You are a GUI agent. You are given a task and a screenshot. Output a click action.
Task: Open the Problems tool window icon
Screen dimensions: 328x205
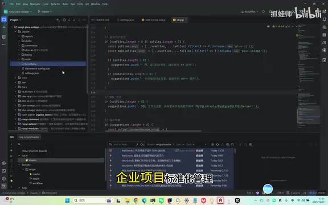tap(4, 178)
